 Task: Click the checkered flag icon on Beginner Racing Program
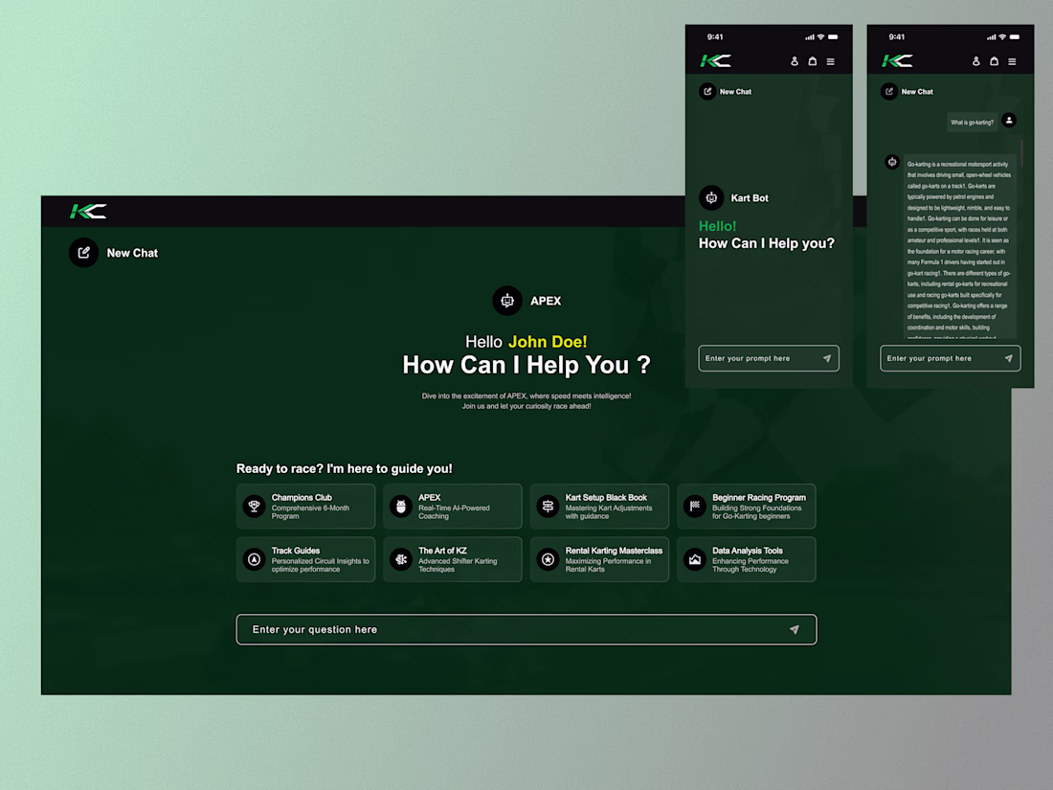[x=695, y=506]
